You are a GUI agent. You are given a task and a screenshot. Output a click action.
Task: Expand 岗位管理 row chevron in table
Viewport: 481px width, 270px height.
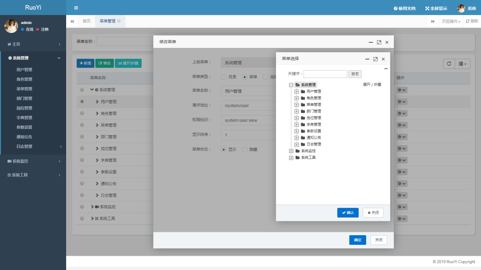tap(97, 148)
